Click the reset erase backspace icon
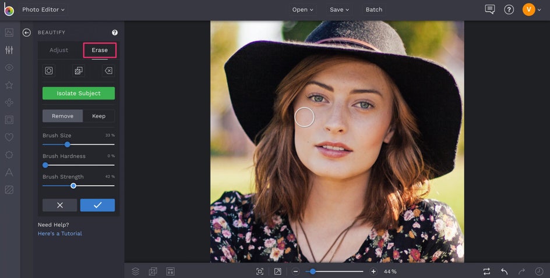 click(x=108, y=71)
